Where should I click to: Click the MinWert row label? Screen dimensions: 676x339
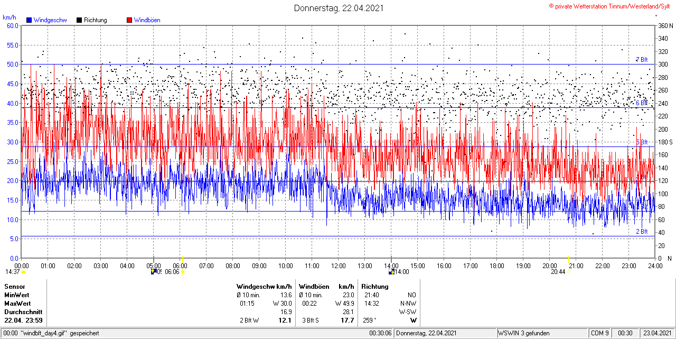point(17,295)
